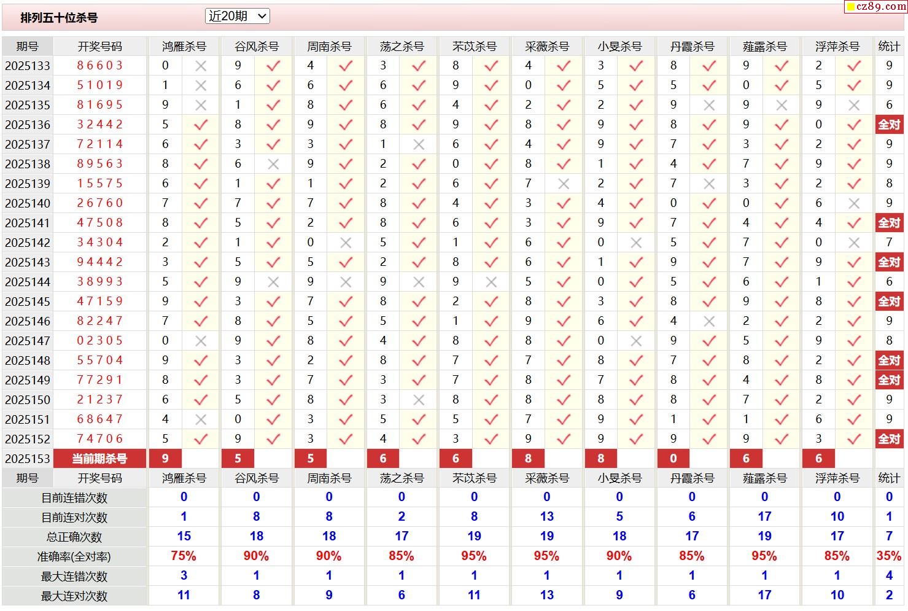Click the gray X for 浮萍 in row 2025140
Viewport: 908px width, 611px height.
(x=854, y=203)
